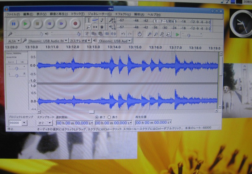The image size is (252, 174).
Task: Open the ファイル(F) menu
Action: [13, 14]
